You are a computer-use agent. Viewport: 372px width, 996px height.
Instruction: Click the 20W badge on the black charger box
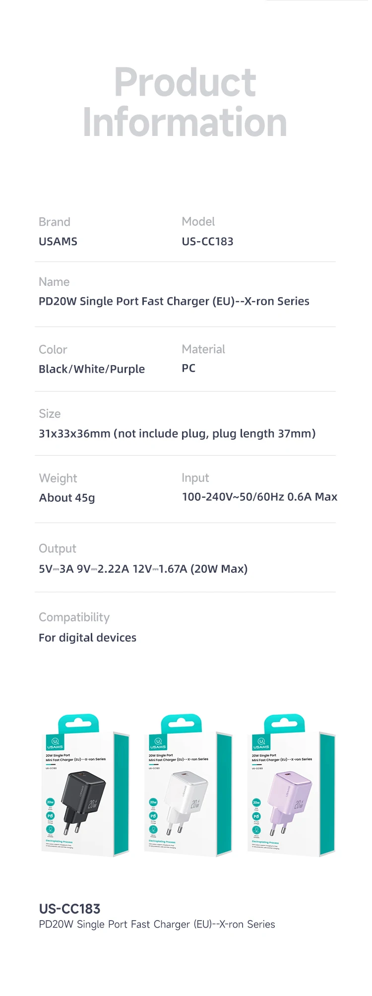pyautogui.click(x=50, y=802)
